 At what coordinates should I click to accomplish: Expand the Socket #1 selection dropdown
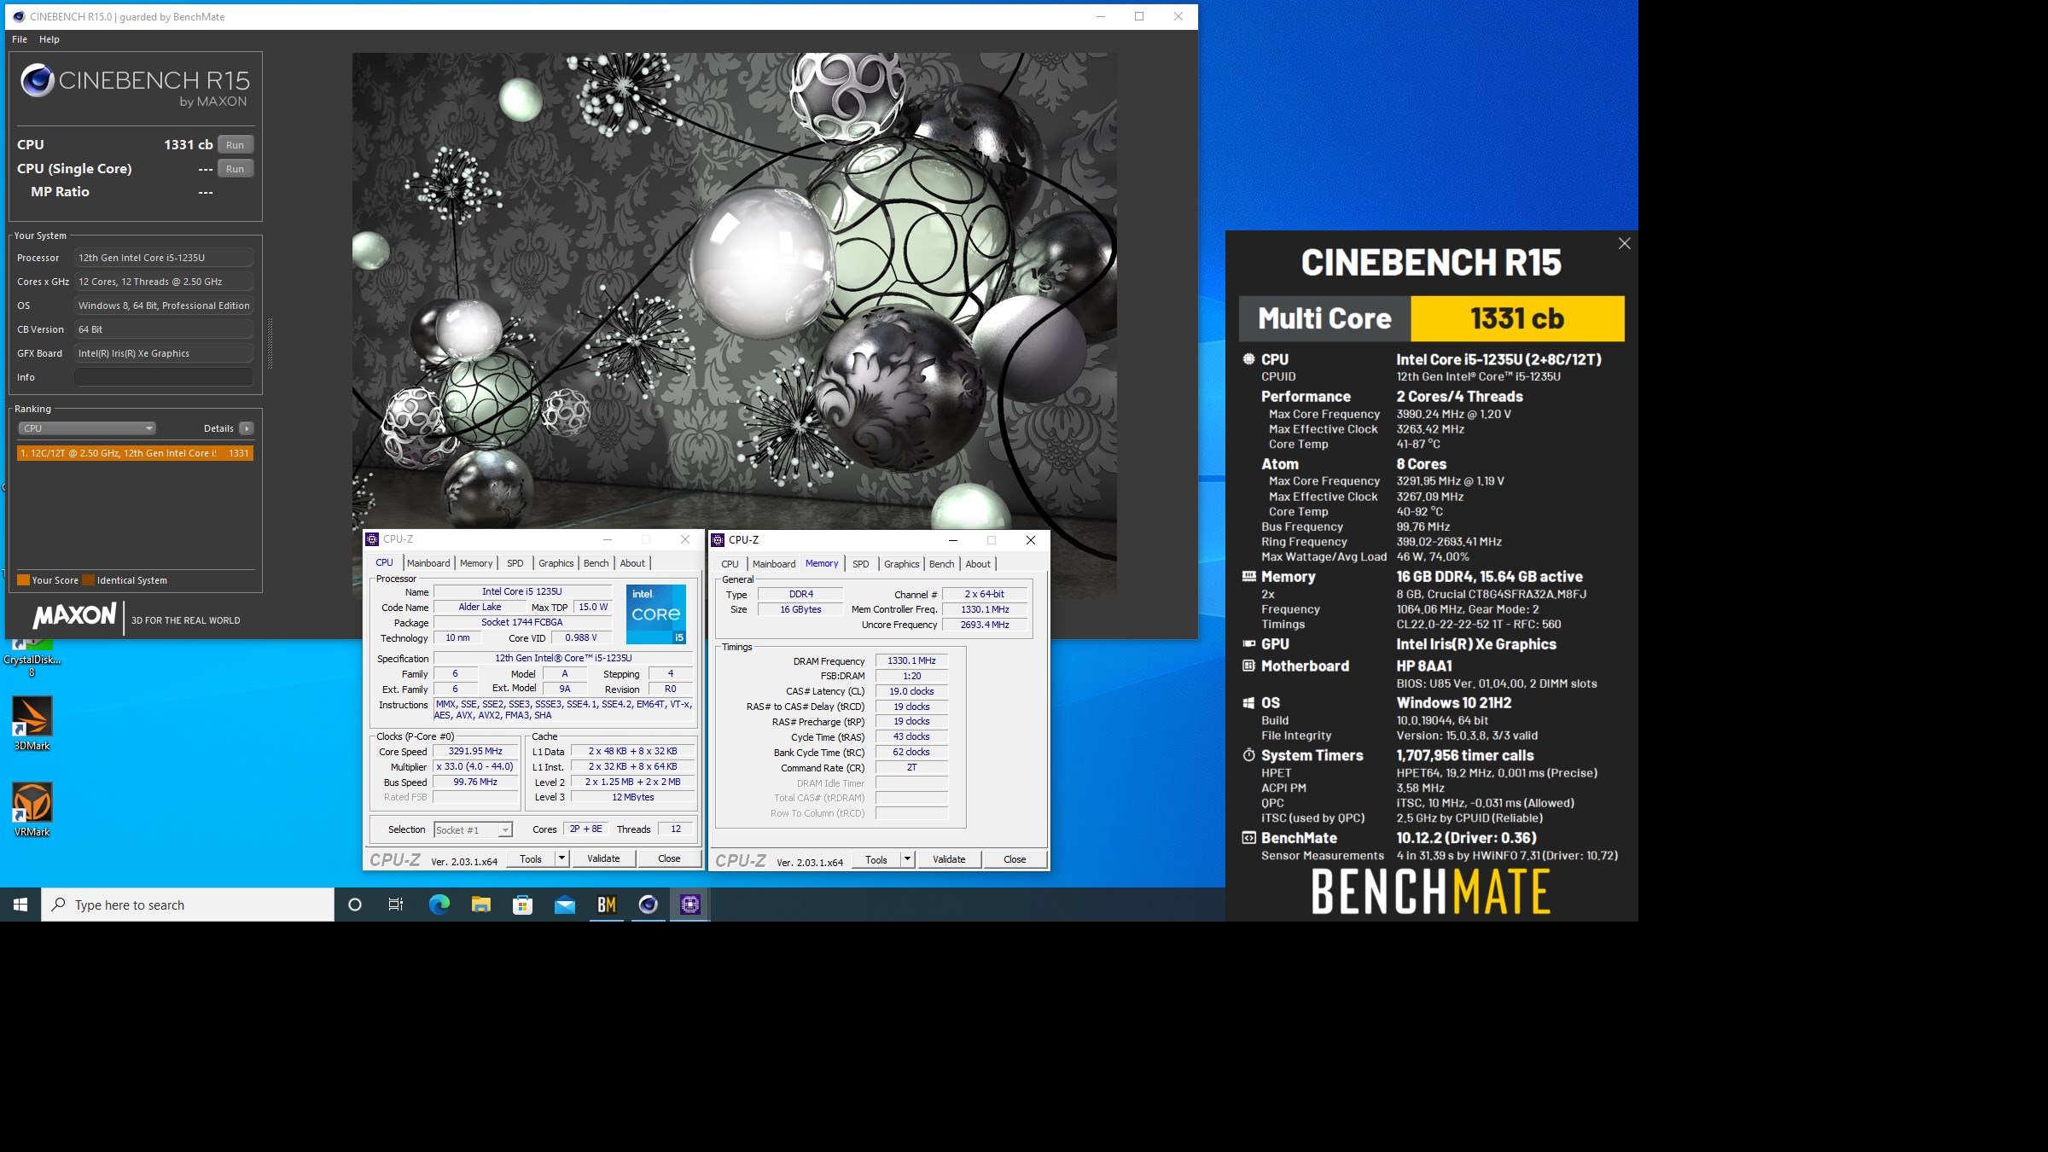click(x=473, y=829)
